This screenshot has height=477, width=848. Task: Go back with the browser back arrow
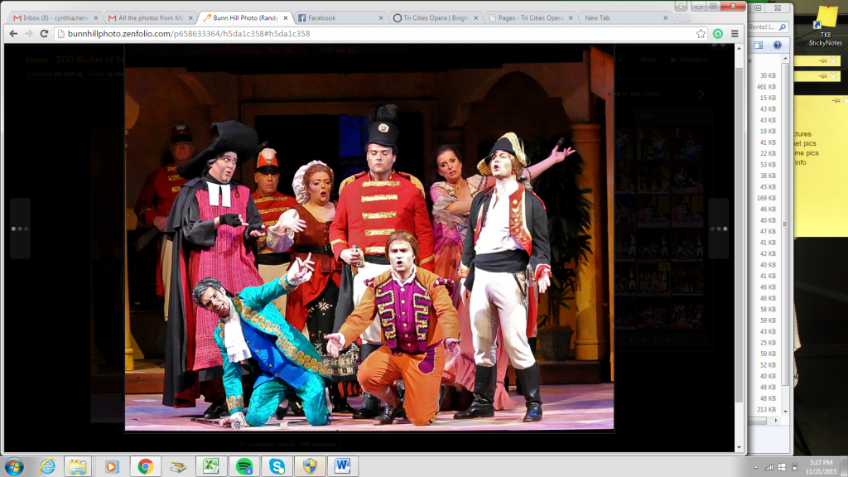13,34
